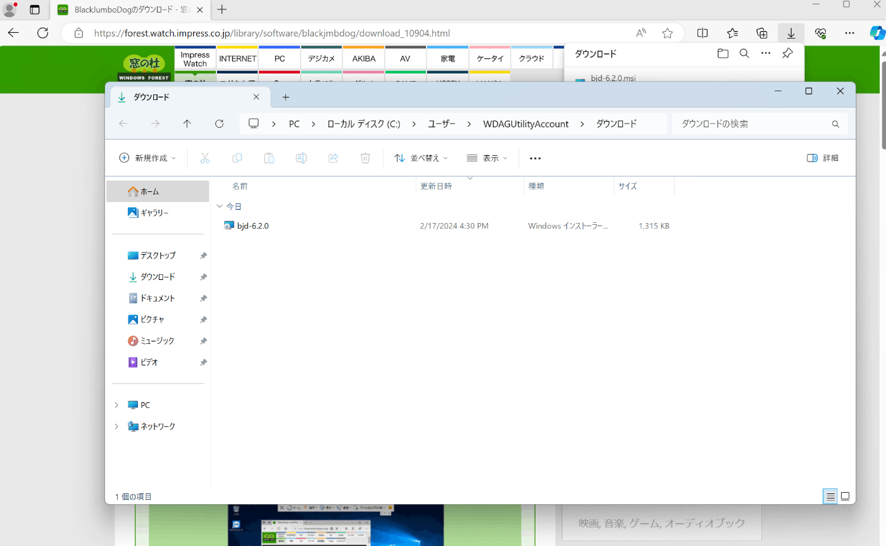This screenshot has width=886, height=546.
Task: Search downloads in Edge downloads panel
Action: 744,54
